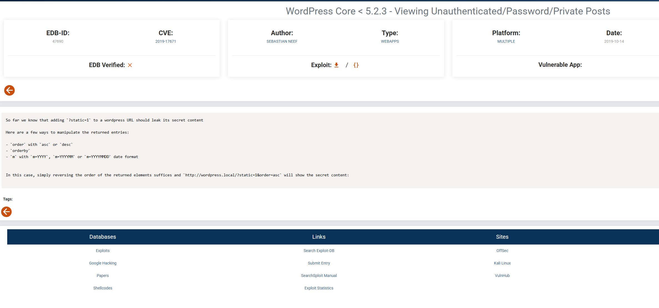Visit the Kali Linux site link
This screenshot has width=659, height=308.
pyautogui.click(x=502, y=263)
